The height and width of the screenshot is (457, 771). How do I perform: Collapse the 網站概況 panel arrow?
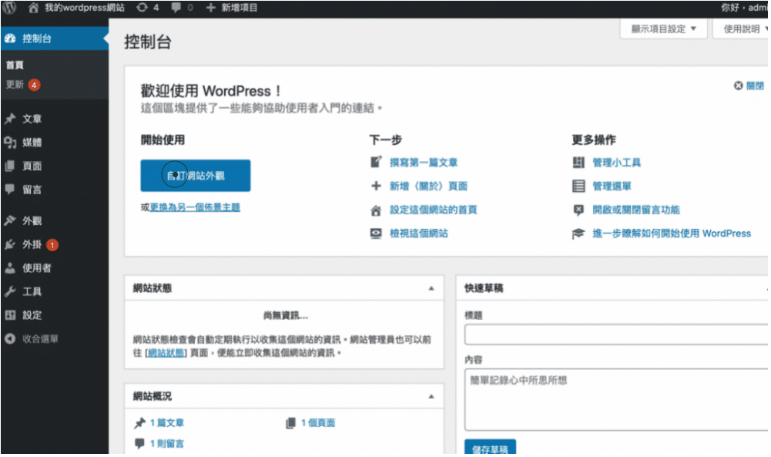432,397
